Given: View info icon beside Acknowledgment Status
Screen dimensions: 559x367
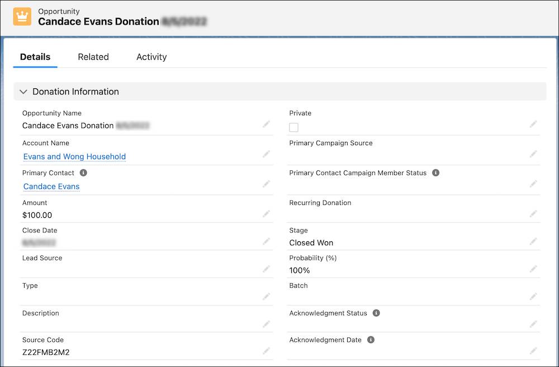Looking at the screenshot, I should tap(376, 313).
